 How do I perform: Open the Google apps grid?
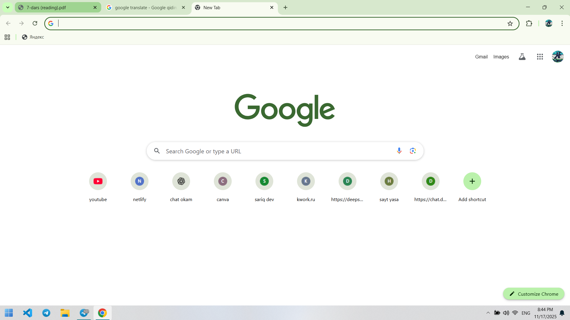(540, 57)
